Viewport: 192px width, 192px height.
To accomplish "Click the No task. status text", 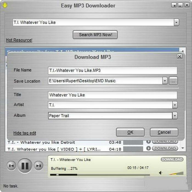I will (x=11, y=186).
